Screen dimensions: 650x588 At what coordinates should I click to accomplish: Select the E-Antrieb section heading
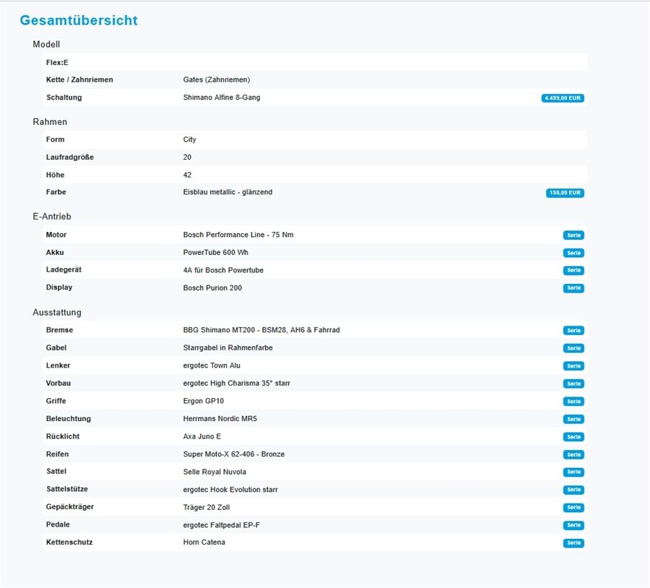[x=52, y=217]
